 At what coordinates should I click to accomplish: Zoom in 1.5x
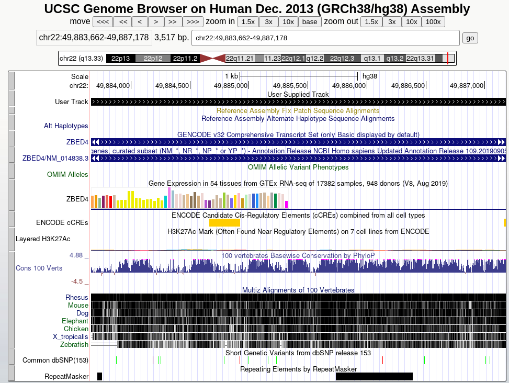(248, 22)
